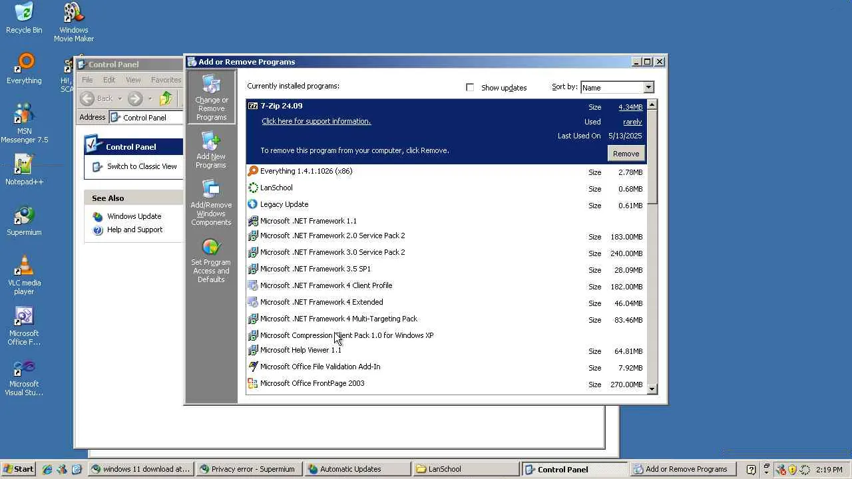Click the Microsoft Help Viewer 1.1 icon
This screenshot has height=479, width=852.
[x=253, y=350]
